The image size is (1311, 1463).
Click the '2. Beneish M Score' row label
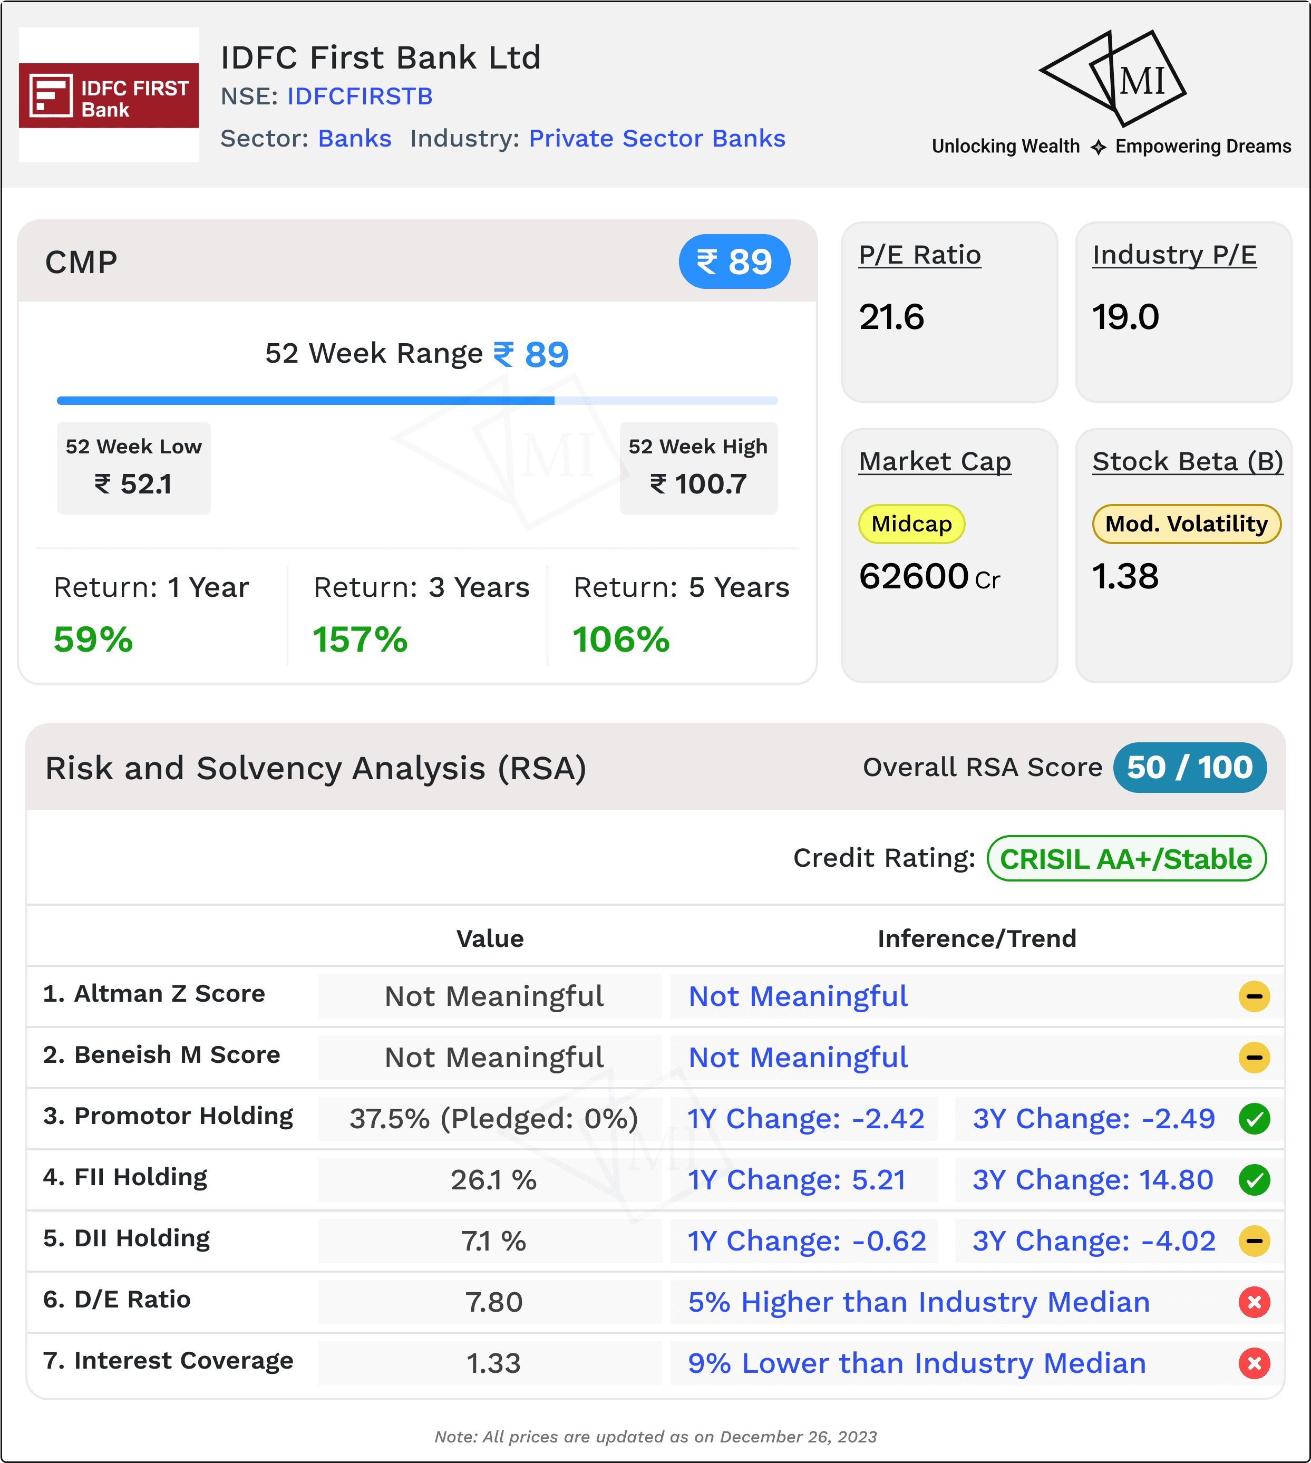pyautogui.click(x=161, y=1054)
